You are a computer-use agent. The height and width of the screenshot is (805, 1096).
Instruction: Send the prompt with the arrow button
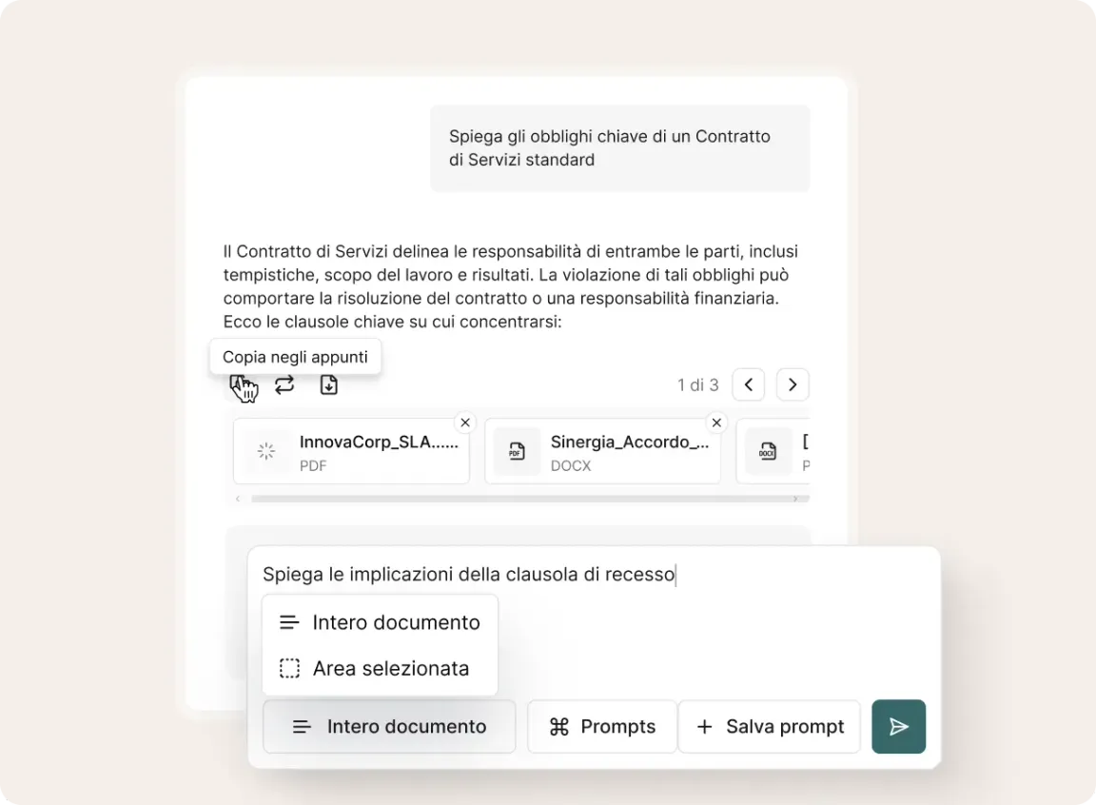point(898,727)
